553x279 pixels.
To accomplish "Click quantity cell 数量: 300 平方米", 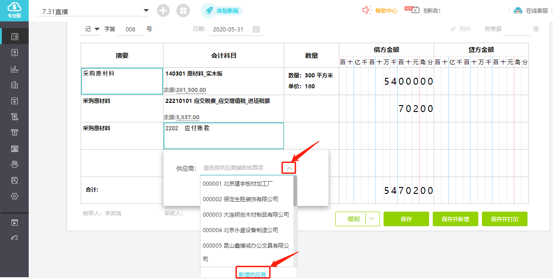I will 311,76.
